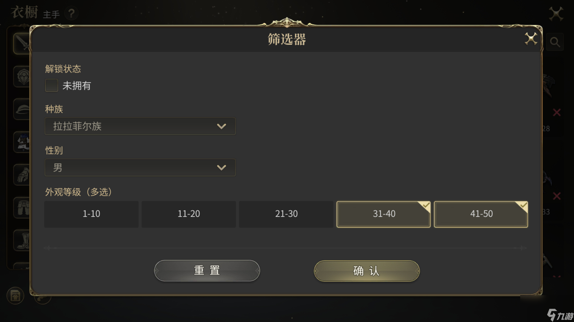Screen dimensions: 574x322
Task: Open the body armor slot icon
Action: [x=22, y=142]
